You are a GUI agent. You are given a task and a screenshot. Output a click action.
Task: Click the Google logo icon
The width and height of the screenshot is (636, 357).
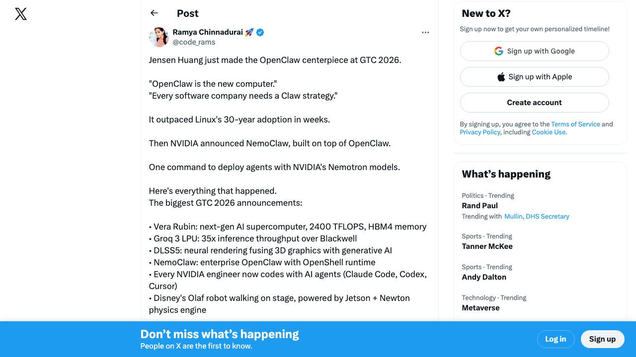click(x=499, y=51)
